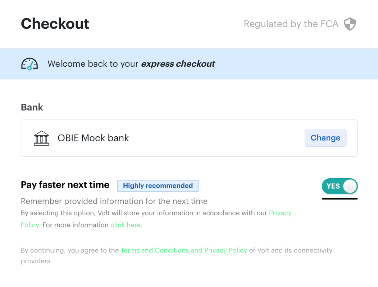Click the Checkout heading
Viewport: 378px width, 287px height.
[x=55, y=24]
